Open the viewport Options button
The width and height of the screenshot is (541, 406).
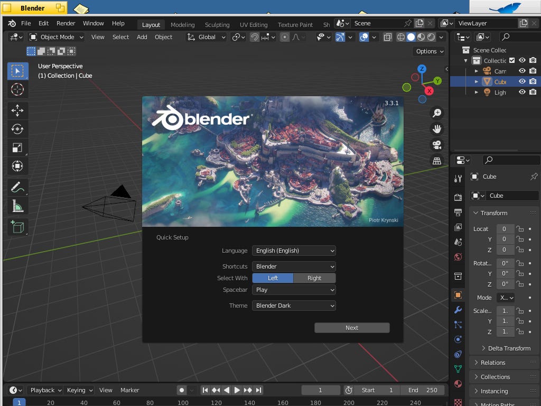pyautogui.click(x=429, y=51)
